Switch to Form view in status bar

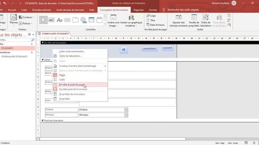[246, 143]
